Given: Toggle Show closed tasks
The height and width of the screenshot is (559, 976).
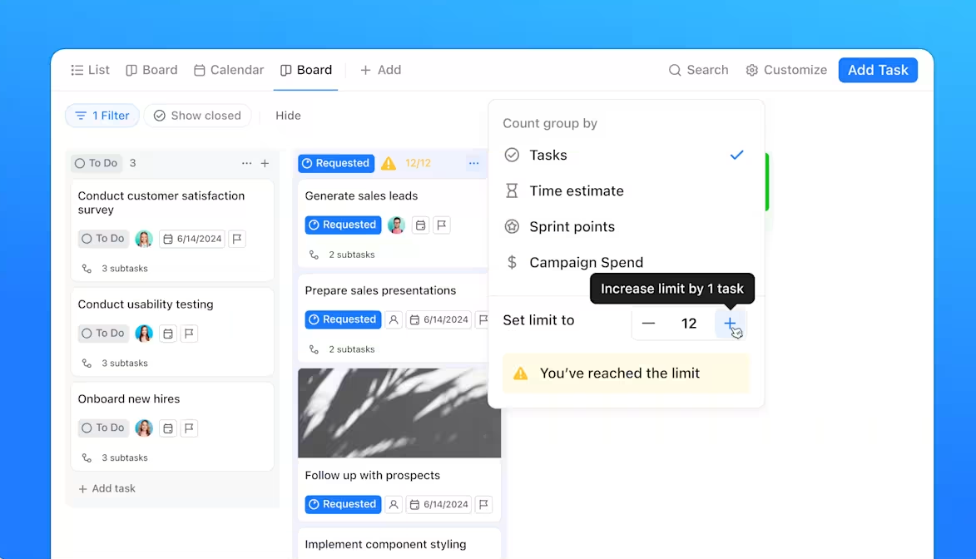Looking at the screenshot, I should tap(197, 116).
